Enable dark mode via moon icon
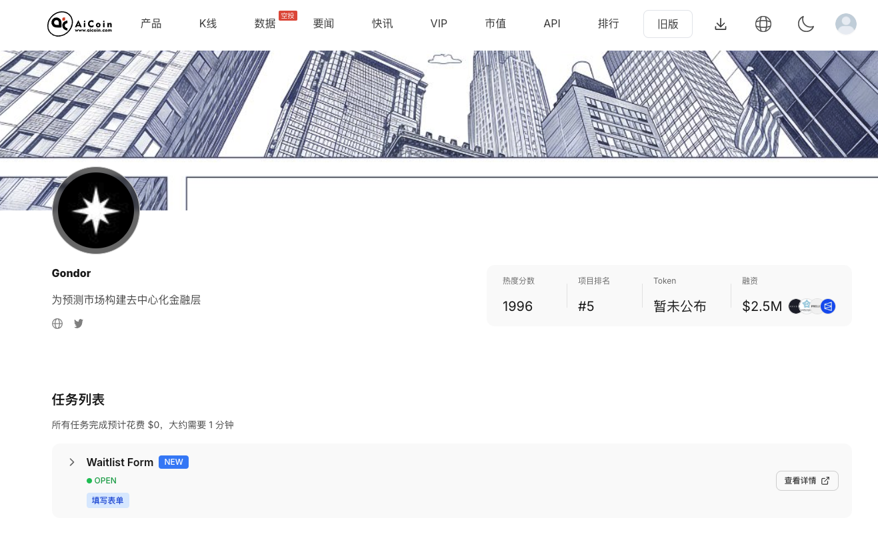Image resolution: width=878 pixels, height=552 pixels. 806,24
